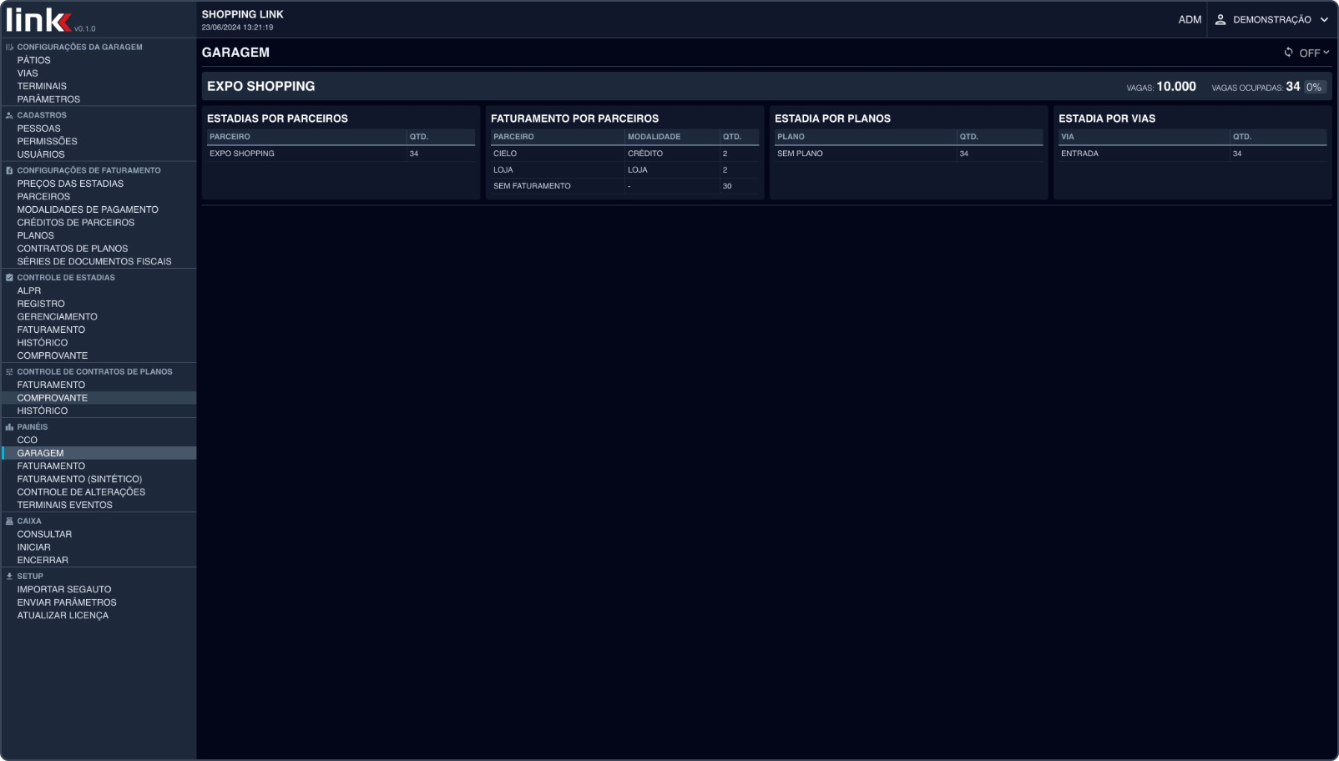Open Planos configuration page
Viewport: 1339px width, 761px height.
[99, 235]
